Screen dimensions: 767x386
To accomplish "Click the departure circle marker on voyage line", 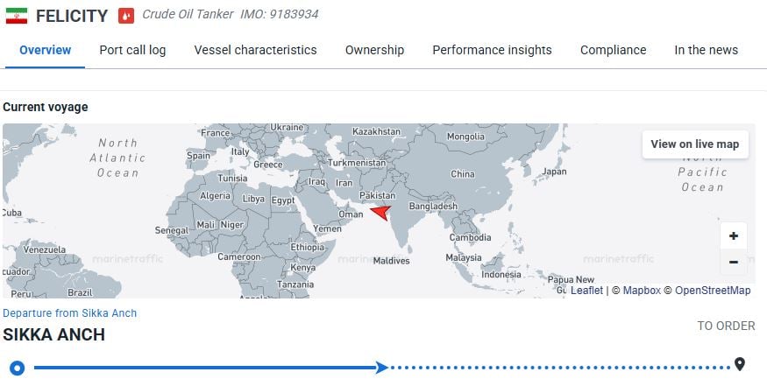I will pyautogui.click(x=17, y=368).
